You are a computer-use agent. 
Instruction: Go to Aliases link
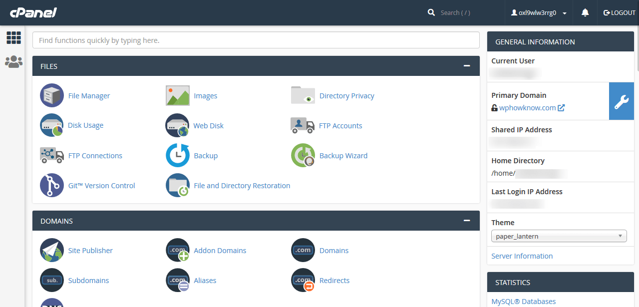coord(205,281)
